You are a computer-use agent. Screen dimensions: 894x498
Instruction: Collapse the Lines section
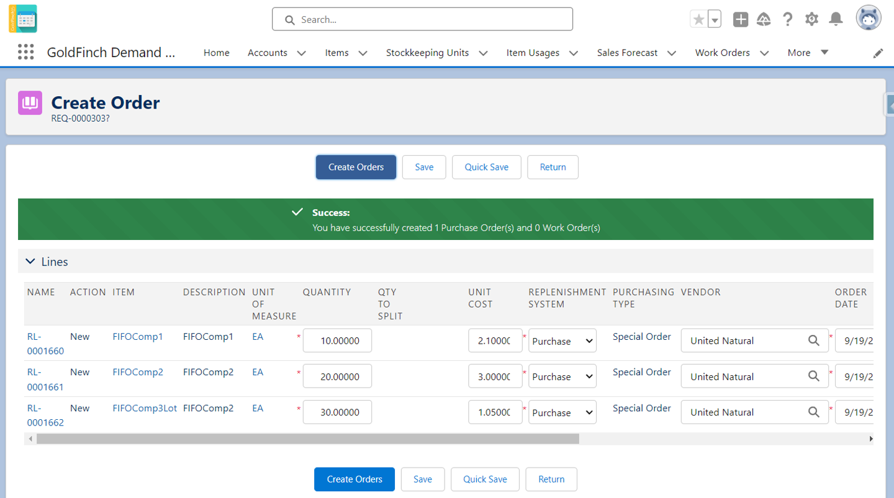point(30,262)
